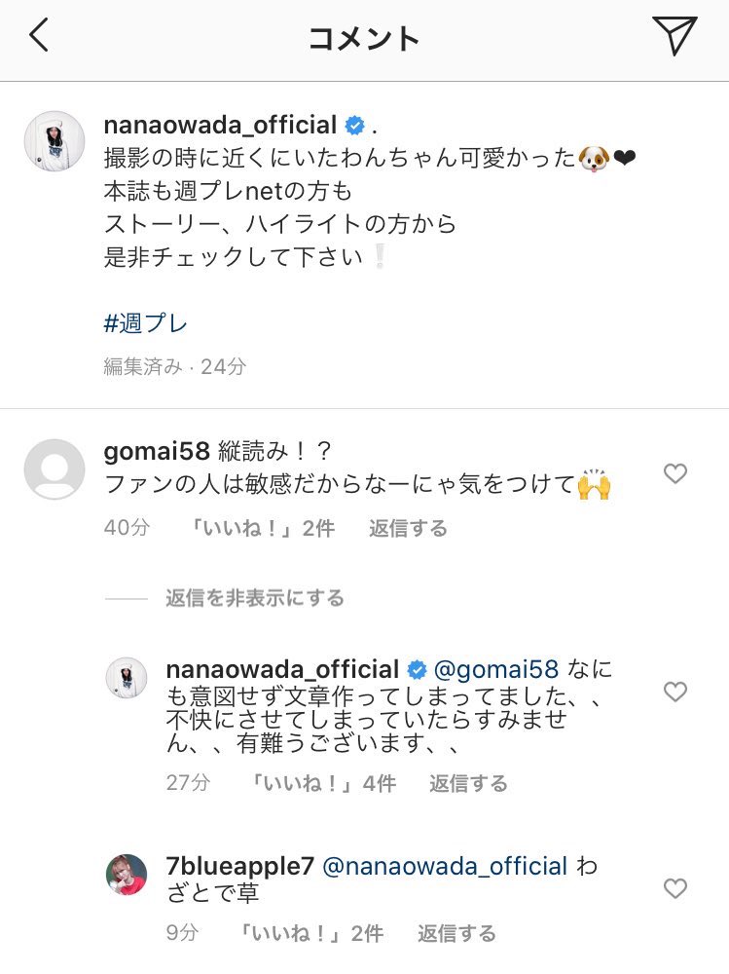Tap 返信する under gomai58's comment
The image size is (729, 974).
pos(408,528)
